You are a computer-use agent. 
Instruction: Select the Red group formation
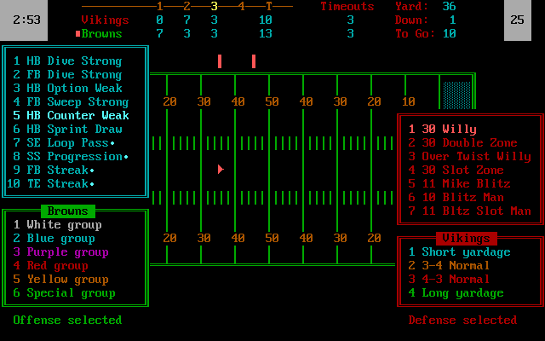51,265
